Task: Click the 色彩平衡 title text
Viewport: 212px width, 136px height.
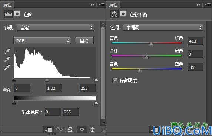Action: pos(139,14)
